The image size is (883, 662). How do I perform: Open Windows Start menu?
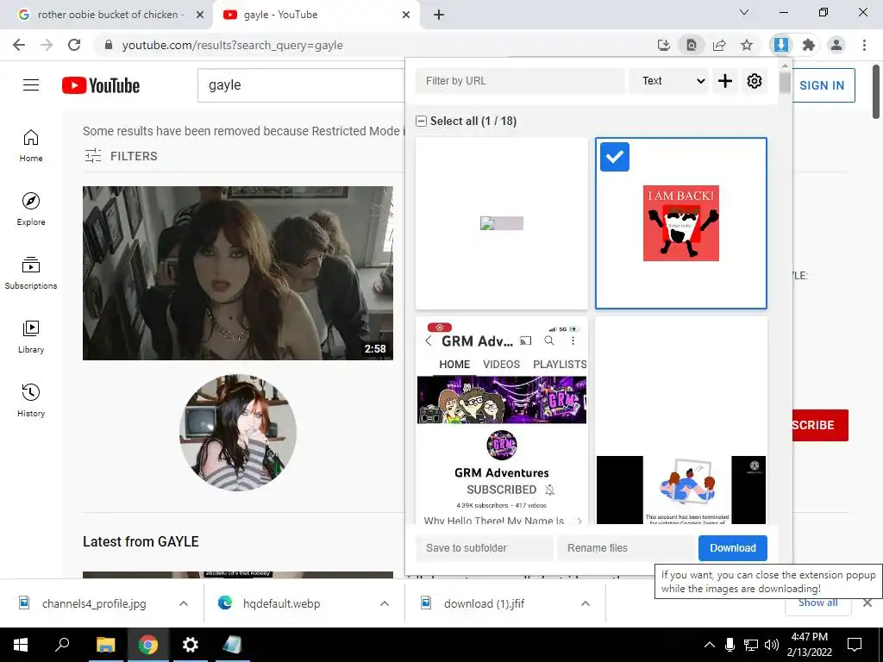[21, 645]
